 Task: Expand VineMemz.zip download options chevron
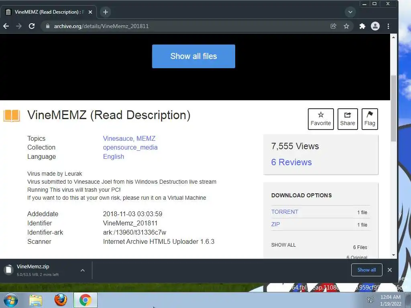pyautogui.click(x=83, y=270)
